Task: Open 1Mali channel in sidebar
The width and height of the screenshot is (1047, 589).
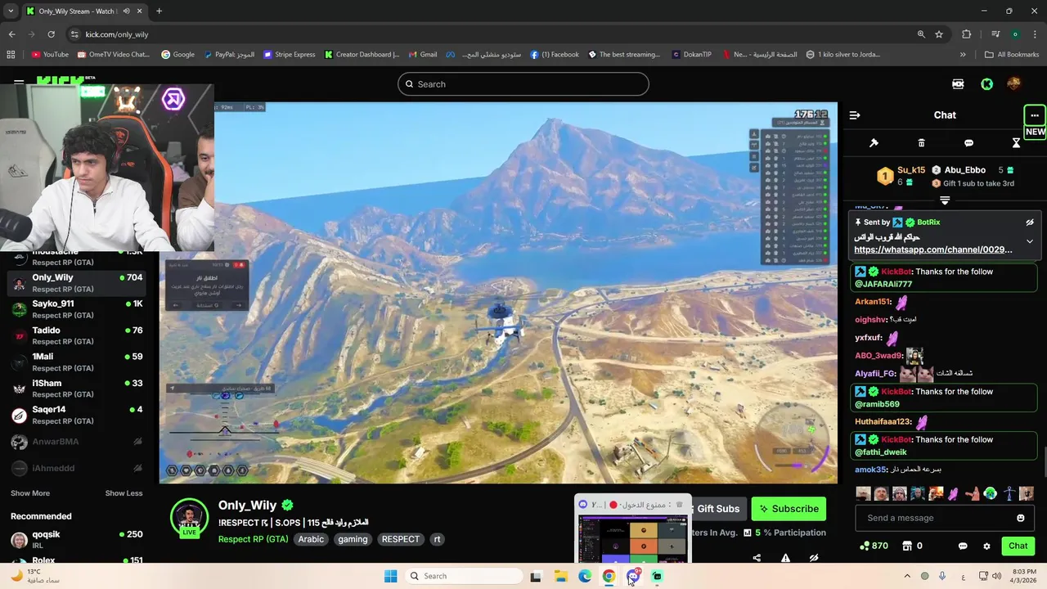Action: [x=78, y=362]
